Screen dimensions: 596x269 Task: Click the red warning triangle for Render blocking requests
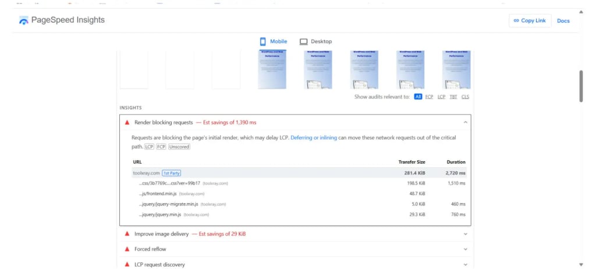coord(127,122)
